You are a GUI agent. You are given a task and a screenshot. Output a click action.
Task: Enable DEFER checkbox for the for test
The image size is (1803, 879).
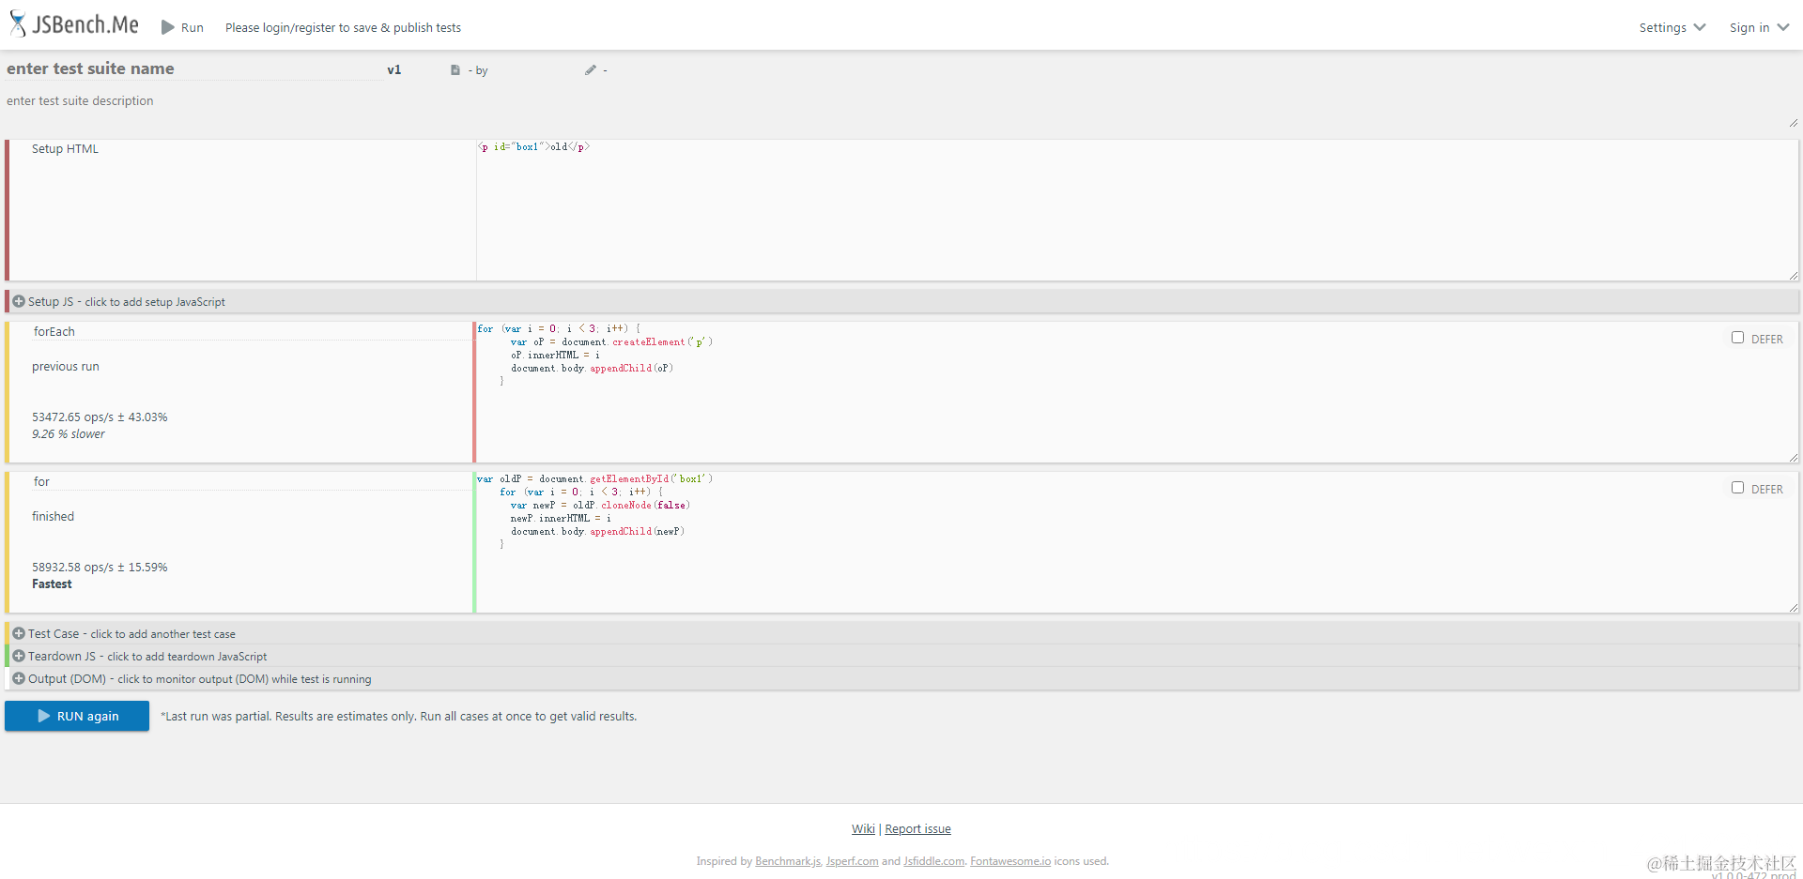[1737, 488]
